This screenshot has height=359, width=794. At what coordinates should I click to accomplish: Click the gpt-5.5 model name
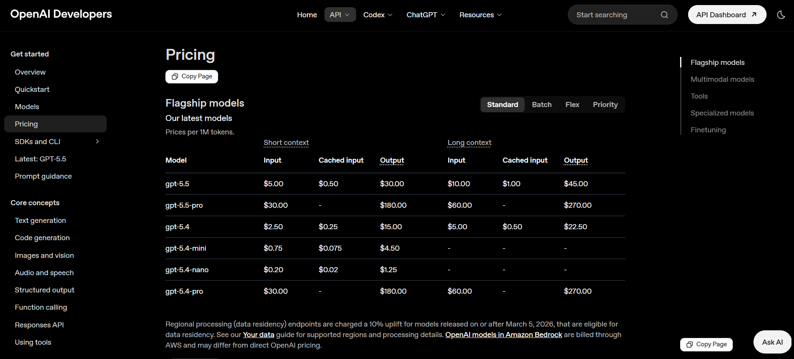click(x=177, y=184)
